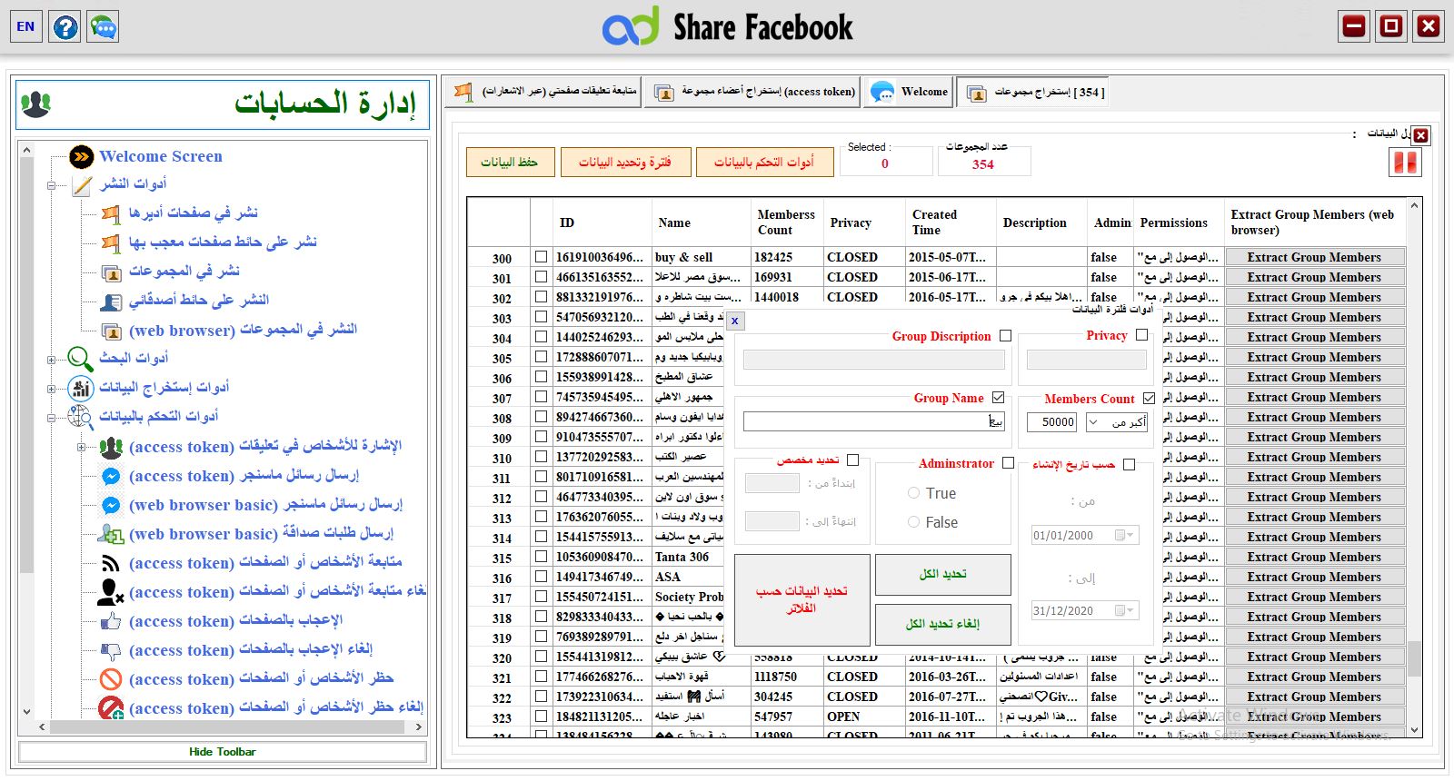Click the تحديد الكل button
1454x781 pixels.
point(943,574)
